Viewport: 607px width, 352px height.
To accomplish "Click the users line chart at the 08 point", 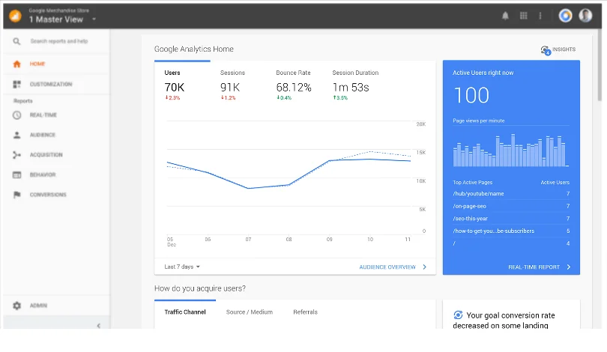I will pos(289,185).
